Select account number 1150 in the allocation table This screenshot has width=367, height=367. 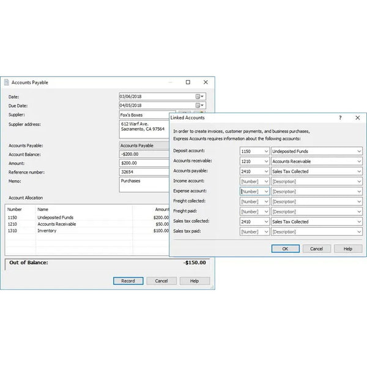tap(12, 217)
